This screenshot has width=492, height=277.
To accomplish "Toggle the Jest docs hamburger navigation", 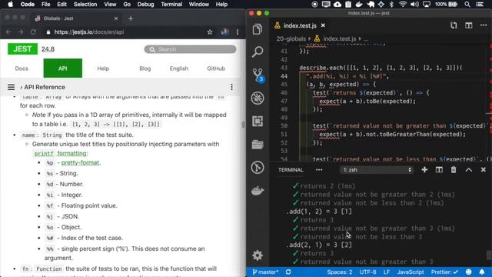I will (x=11, y=87).
